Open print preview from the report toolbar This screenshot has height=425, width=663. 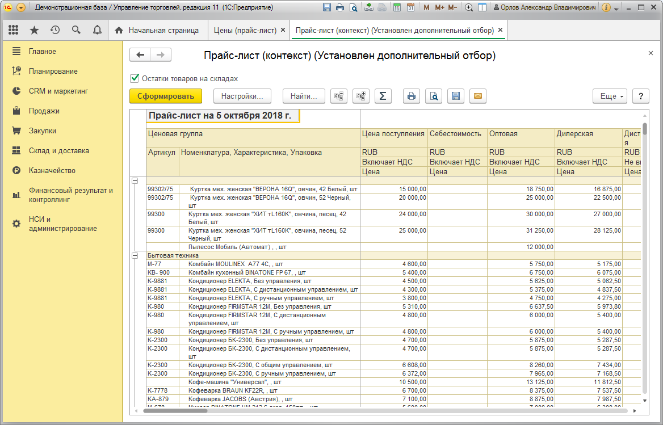pyautogui.click(x=434, y=96)
